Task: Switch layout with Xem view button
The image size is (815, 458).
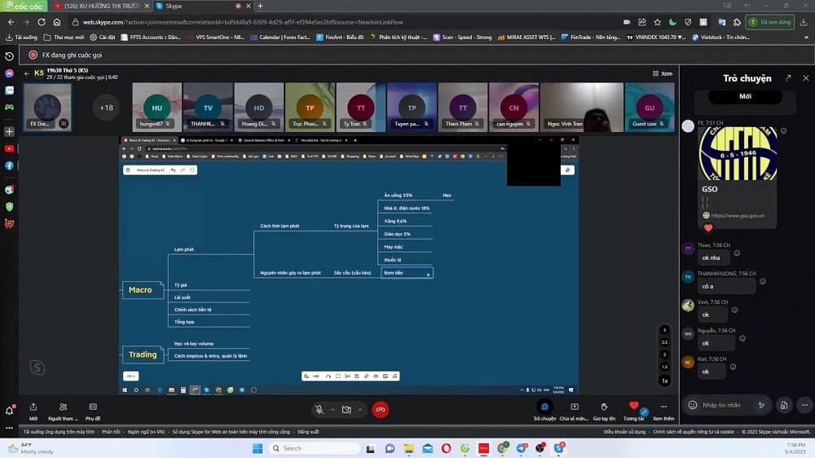Action: pyautogui.click(x=662, y=74)
